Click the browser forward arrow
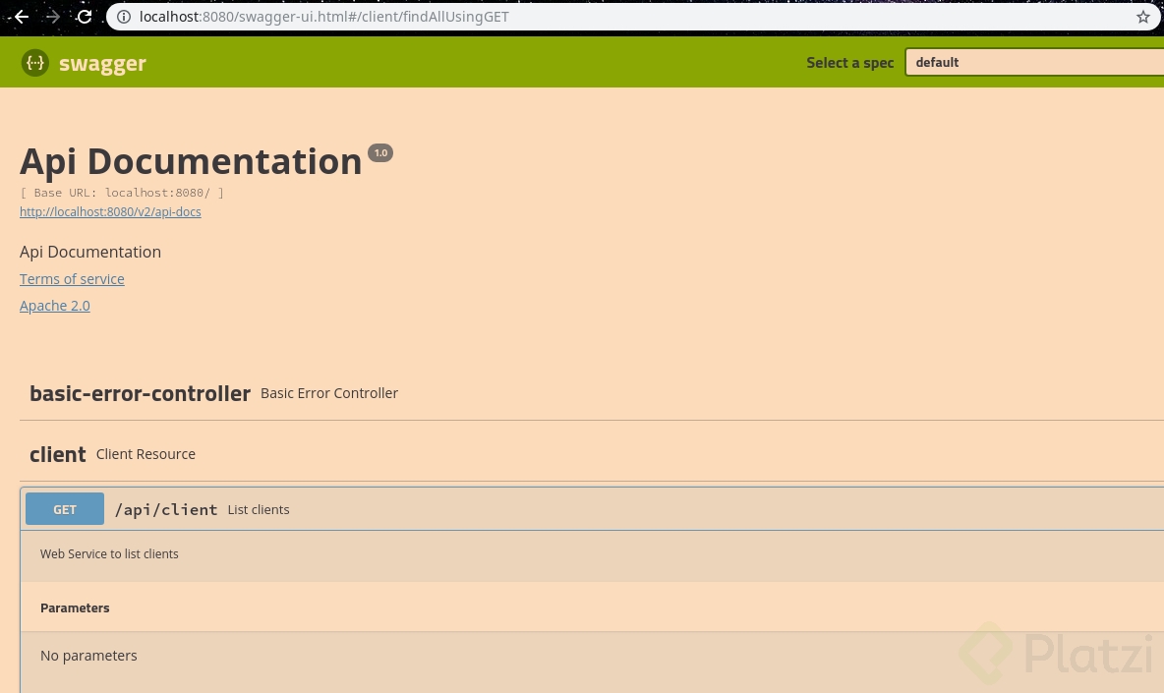The height and width of the screenshot is (693, 1164). point(53,17)
